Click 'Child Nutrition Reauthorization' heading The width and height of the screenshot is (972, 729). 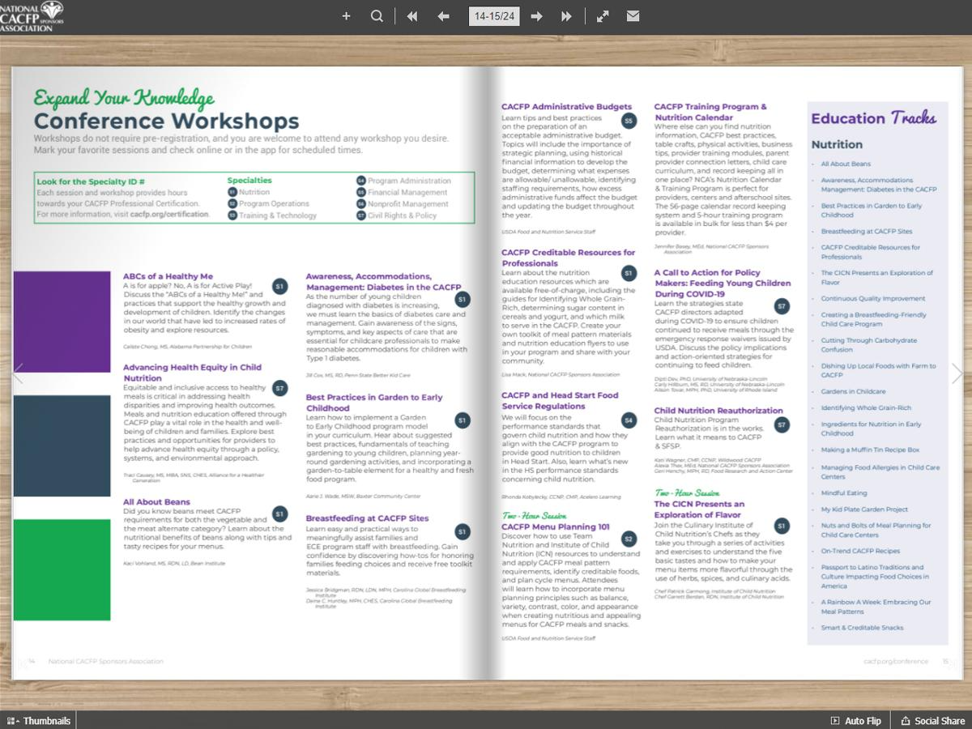[718, 411]
